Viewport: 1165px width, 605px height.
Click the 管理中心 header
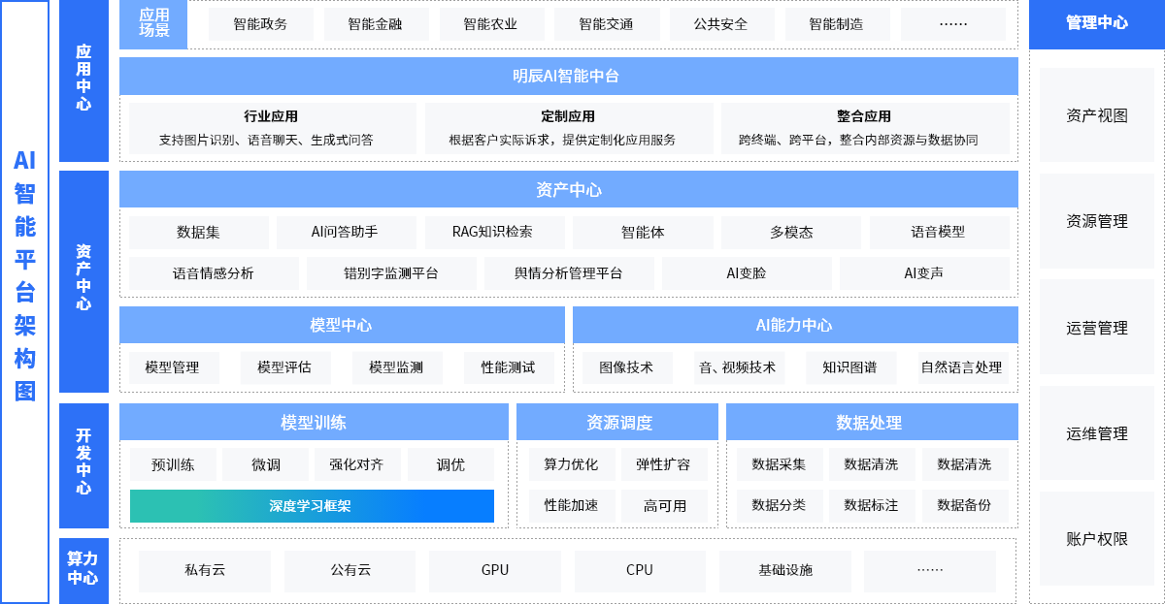(1097, 23)
